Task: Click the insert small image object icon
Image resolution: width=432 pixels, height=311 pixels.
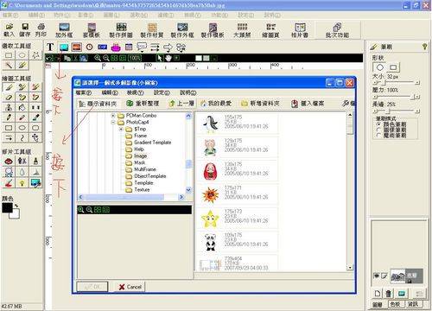Action: tap(63, 47)
